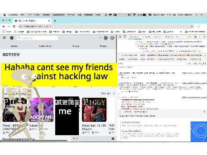Open the Chrome profile avatar icon

[198, 27]
